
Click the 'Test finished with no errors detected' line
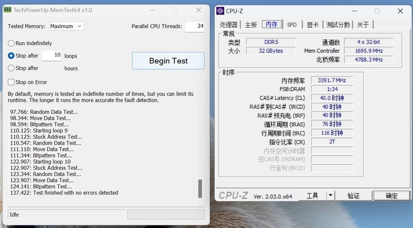(64, 193)
